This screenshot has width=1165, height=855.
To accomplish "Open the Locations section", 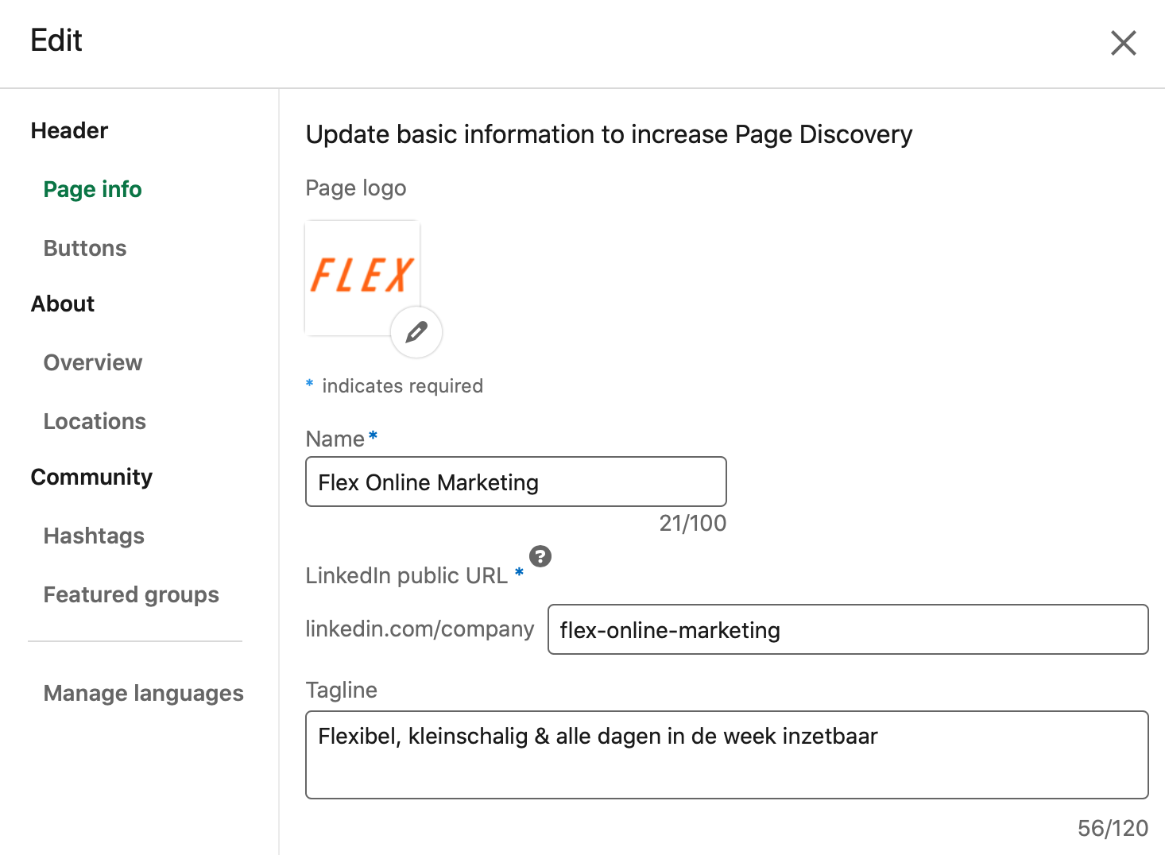I will pyautogui.click(x=95, y=421).
